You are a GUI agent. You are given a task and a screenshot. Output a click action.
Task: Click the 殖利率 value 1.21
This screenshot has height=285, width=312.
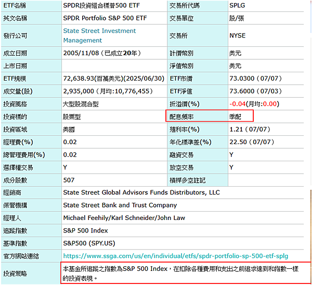(x=235, y=129)
